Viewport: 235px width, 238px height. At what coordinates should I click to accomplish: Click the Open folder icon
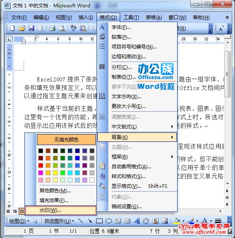pyautogui.click(x=22, y=28)
